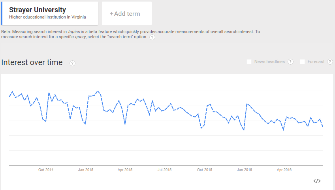This screenshot has width=335, height=190.
Task: Open help icon beside Interest over time
Action: (x=72, y=63)
